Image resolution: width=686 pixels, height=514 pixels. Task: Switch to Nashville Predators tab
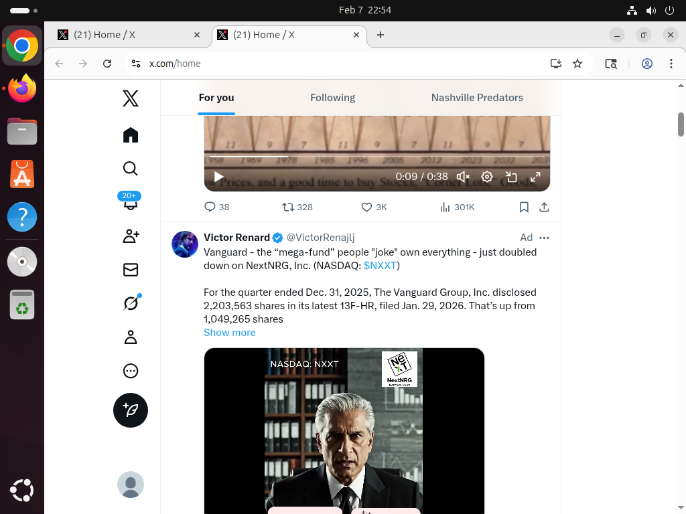[477, 98]
